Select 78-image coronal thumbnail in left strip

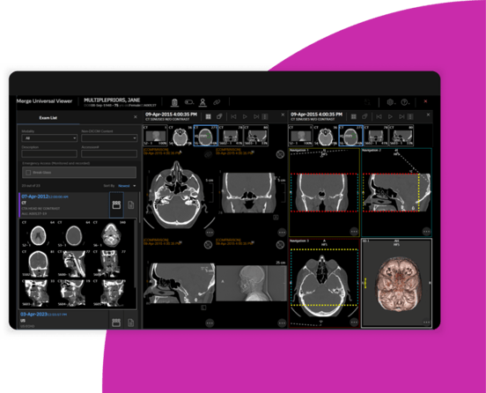[x=231, y=136]
